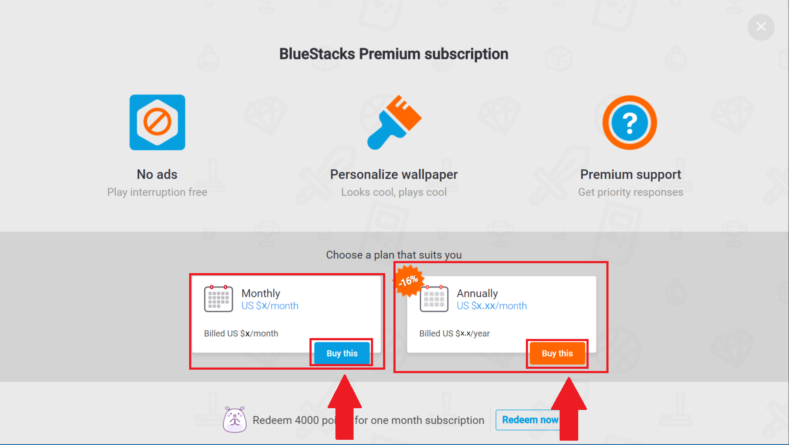The height and width of the screenshot is (445, 789).
Task: Click the US $x.xx/month annual price
Action: (x=492, y=306)
